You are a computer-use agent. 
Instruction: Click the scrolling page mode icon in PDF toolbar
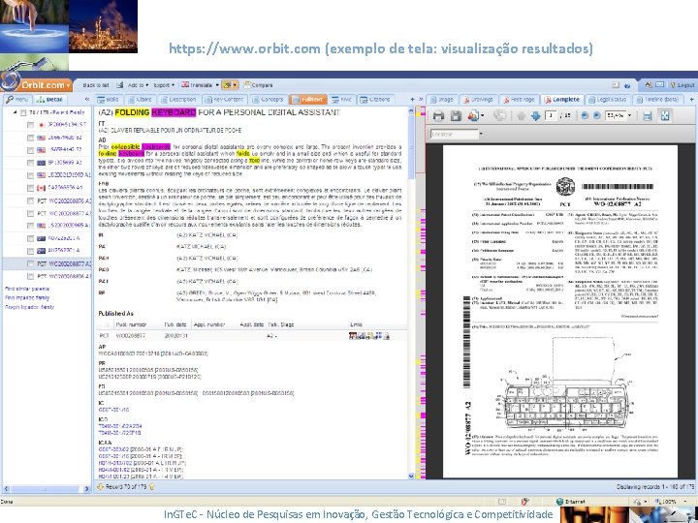click(648, 116)
